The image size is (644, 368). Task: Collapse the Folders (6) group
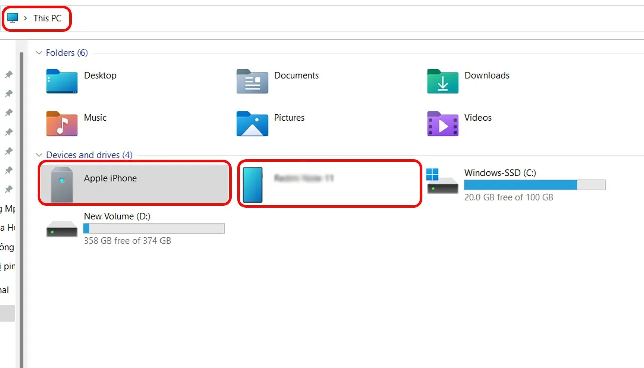point(38,53)
